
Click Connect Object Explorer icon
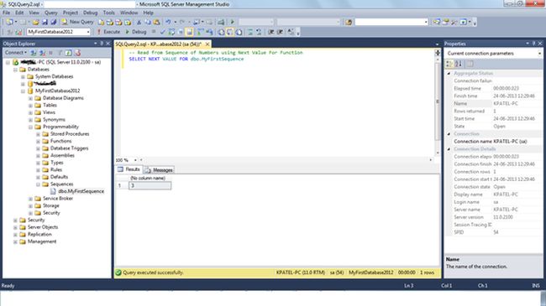click(34, 53)
